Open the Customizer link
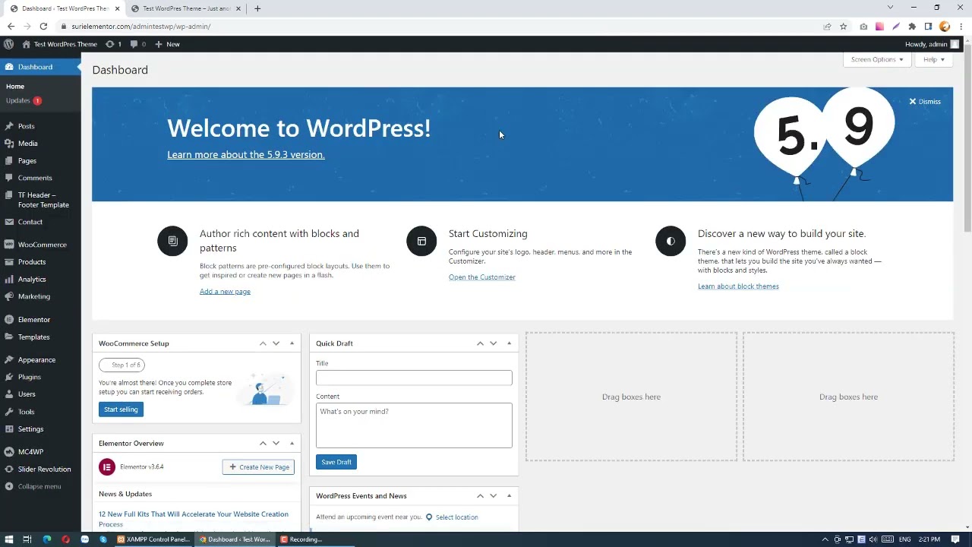 coord(482,277)
